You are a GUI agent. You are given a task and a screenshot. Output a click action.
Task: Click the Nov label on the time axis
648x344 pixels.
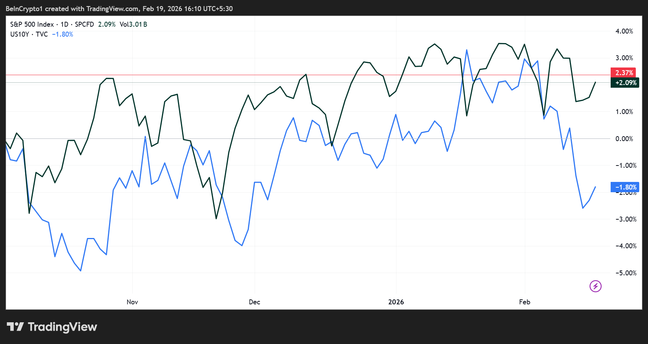pos(132,302)
